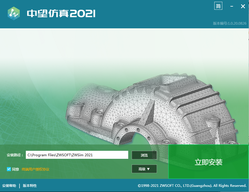Minimize the installer window
The width and height of the screenshot is (249, 192).
point(232,6)
